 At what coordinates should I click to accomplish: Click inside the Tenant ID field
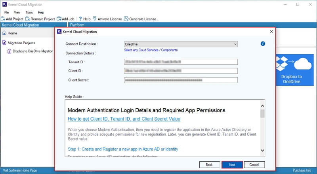click(x=181, y=62)
